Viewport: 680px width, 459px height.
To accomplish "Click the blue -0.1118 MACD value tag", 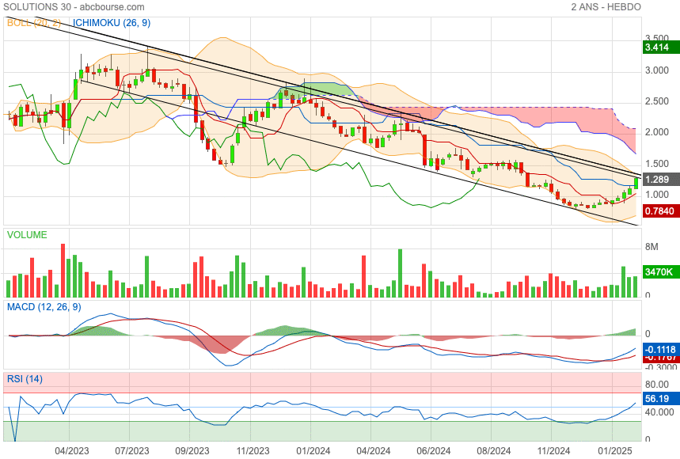I will pos(661,349).
